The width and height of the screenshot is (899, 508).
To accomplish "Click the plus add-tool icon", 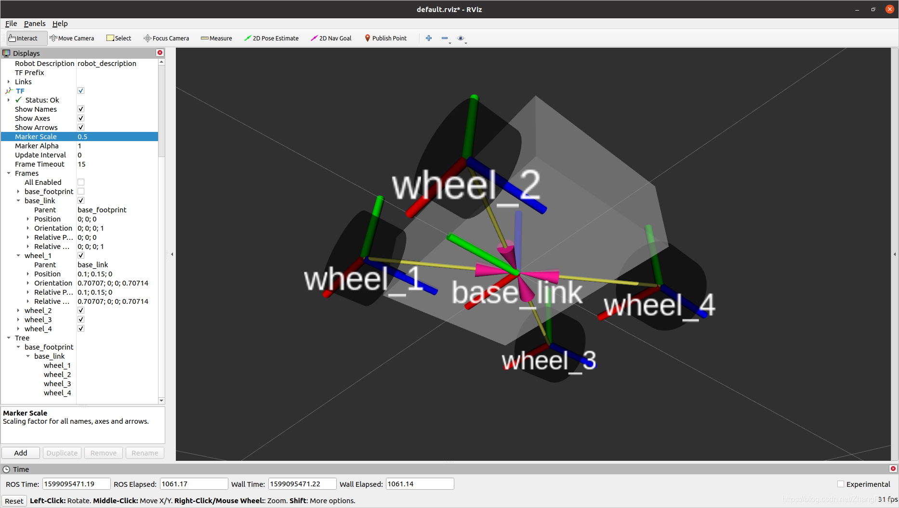I will [x=429, y=38].
